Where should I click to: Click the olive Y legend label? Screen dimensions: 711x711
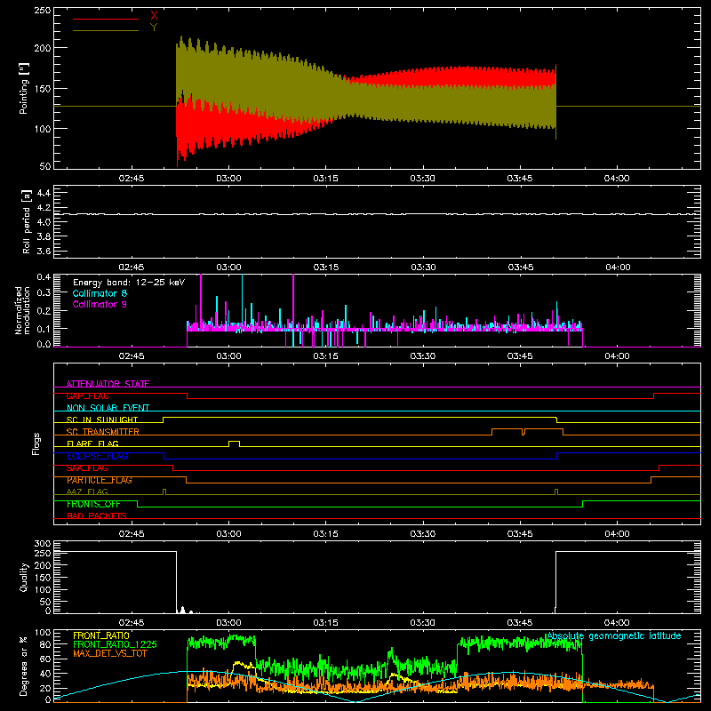pos(154,28)
